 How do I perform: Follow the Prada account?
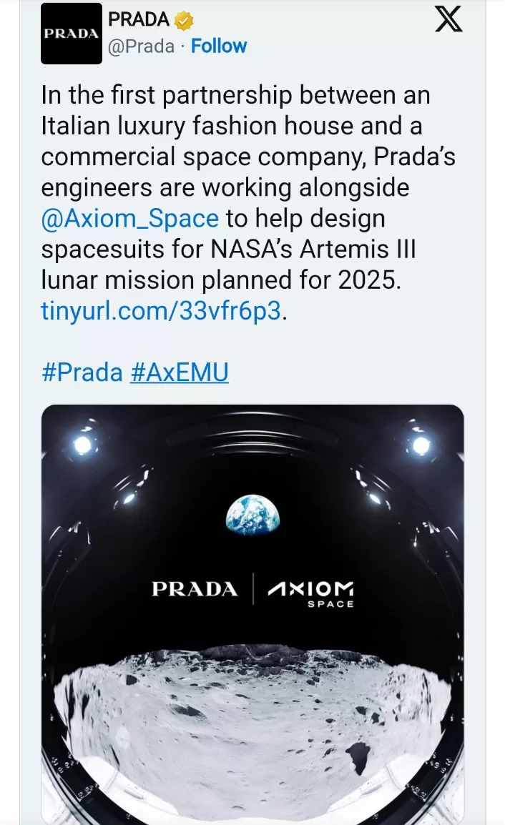[219, 46]
